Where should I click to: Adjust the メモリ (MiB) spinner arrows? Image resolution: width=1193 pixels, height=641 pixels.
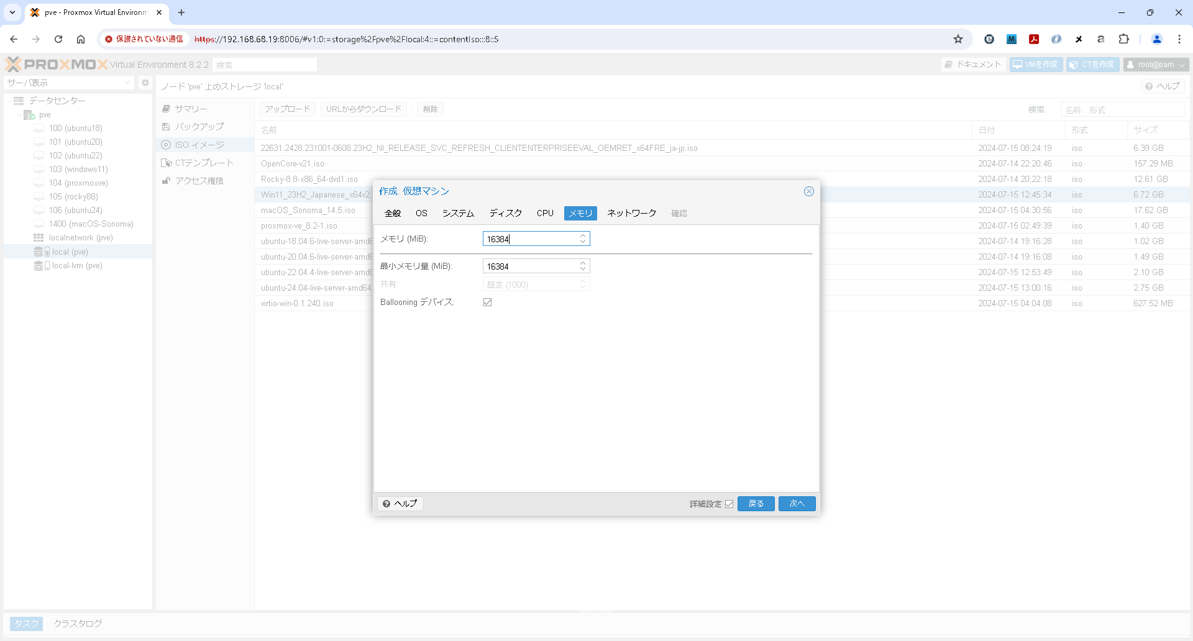pyautogui.click(x=583, y=239)
